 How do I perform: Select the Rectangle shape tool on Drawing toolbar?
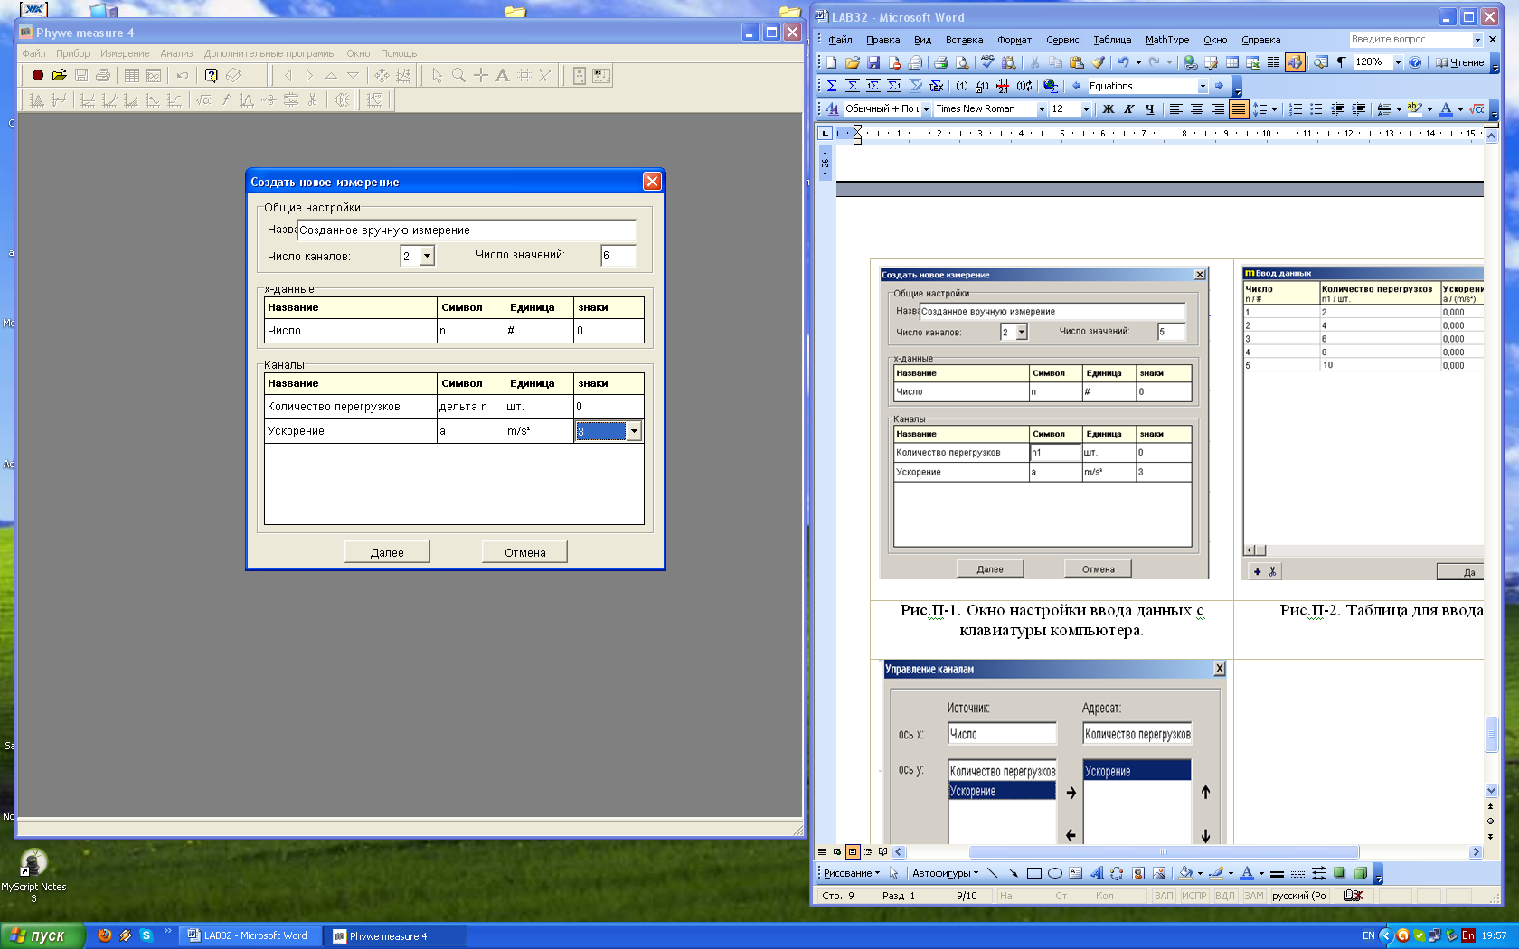point(1034,873)
